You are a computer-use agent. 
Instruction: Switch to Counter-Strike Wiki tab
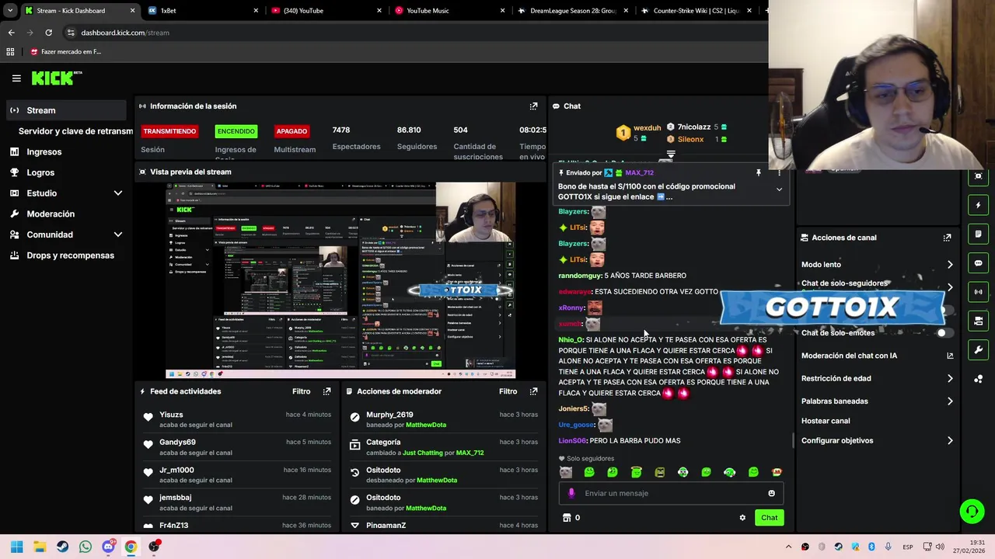tap(696, 11)
